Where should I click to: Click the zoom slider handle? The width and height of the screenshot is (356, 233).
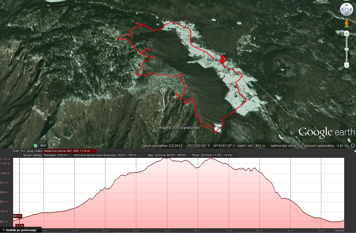click(x=347, y=49)
